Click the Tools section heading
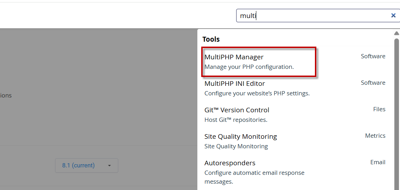The height and width of the screenshot is (190, 400). 211,39
